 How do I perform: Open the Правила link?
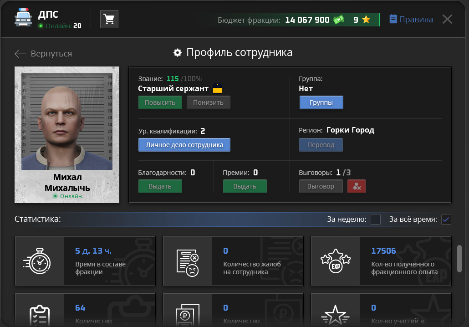[x=410, y=19]
